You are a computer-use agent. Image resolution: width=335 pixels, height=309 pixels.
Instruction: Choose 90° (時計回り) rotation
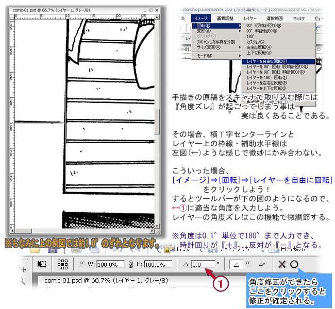coord(278,31)
